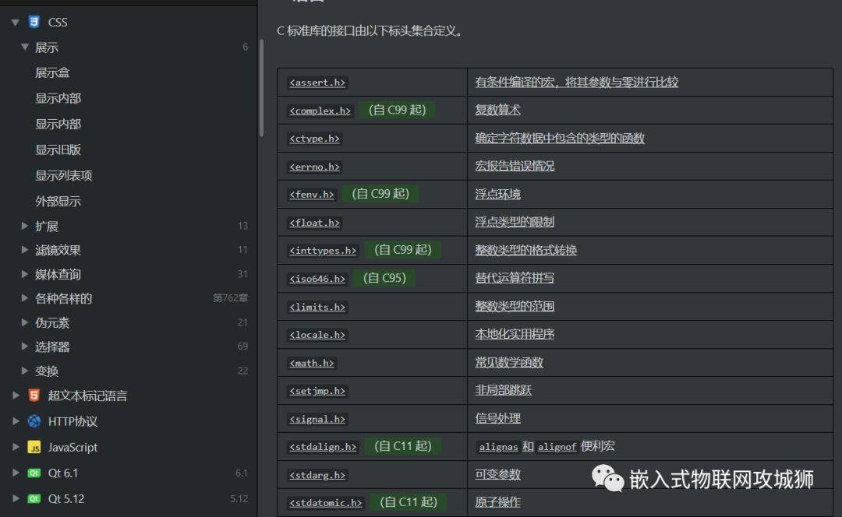The width and height of the screenshot is (842, 517).
Task: Expand the 扩展 section
Action: pos(24,226)
